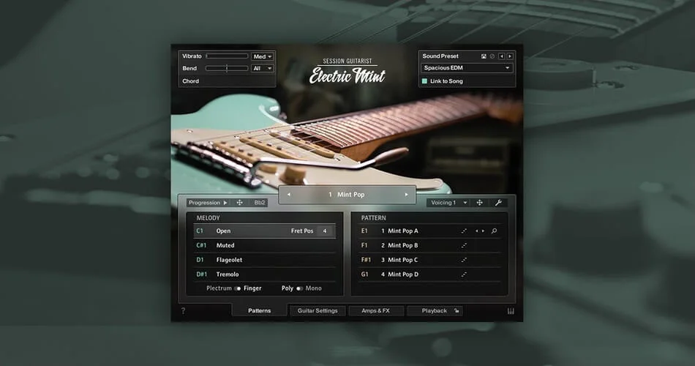Select the Open melody articulation row
695x366 pixels.
pyautogui.click(x=264, y=231)
